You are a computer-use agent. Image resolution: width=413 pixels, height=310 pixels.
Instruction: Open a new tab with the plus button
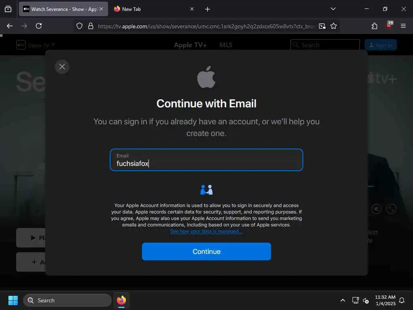(207, 9)
